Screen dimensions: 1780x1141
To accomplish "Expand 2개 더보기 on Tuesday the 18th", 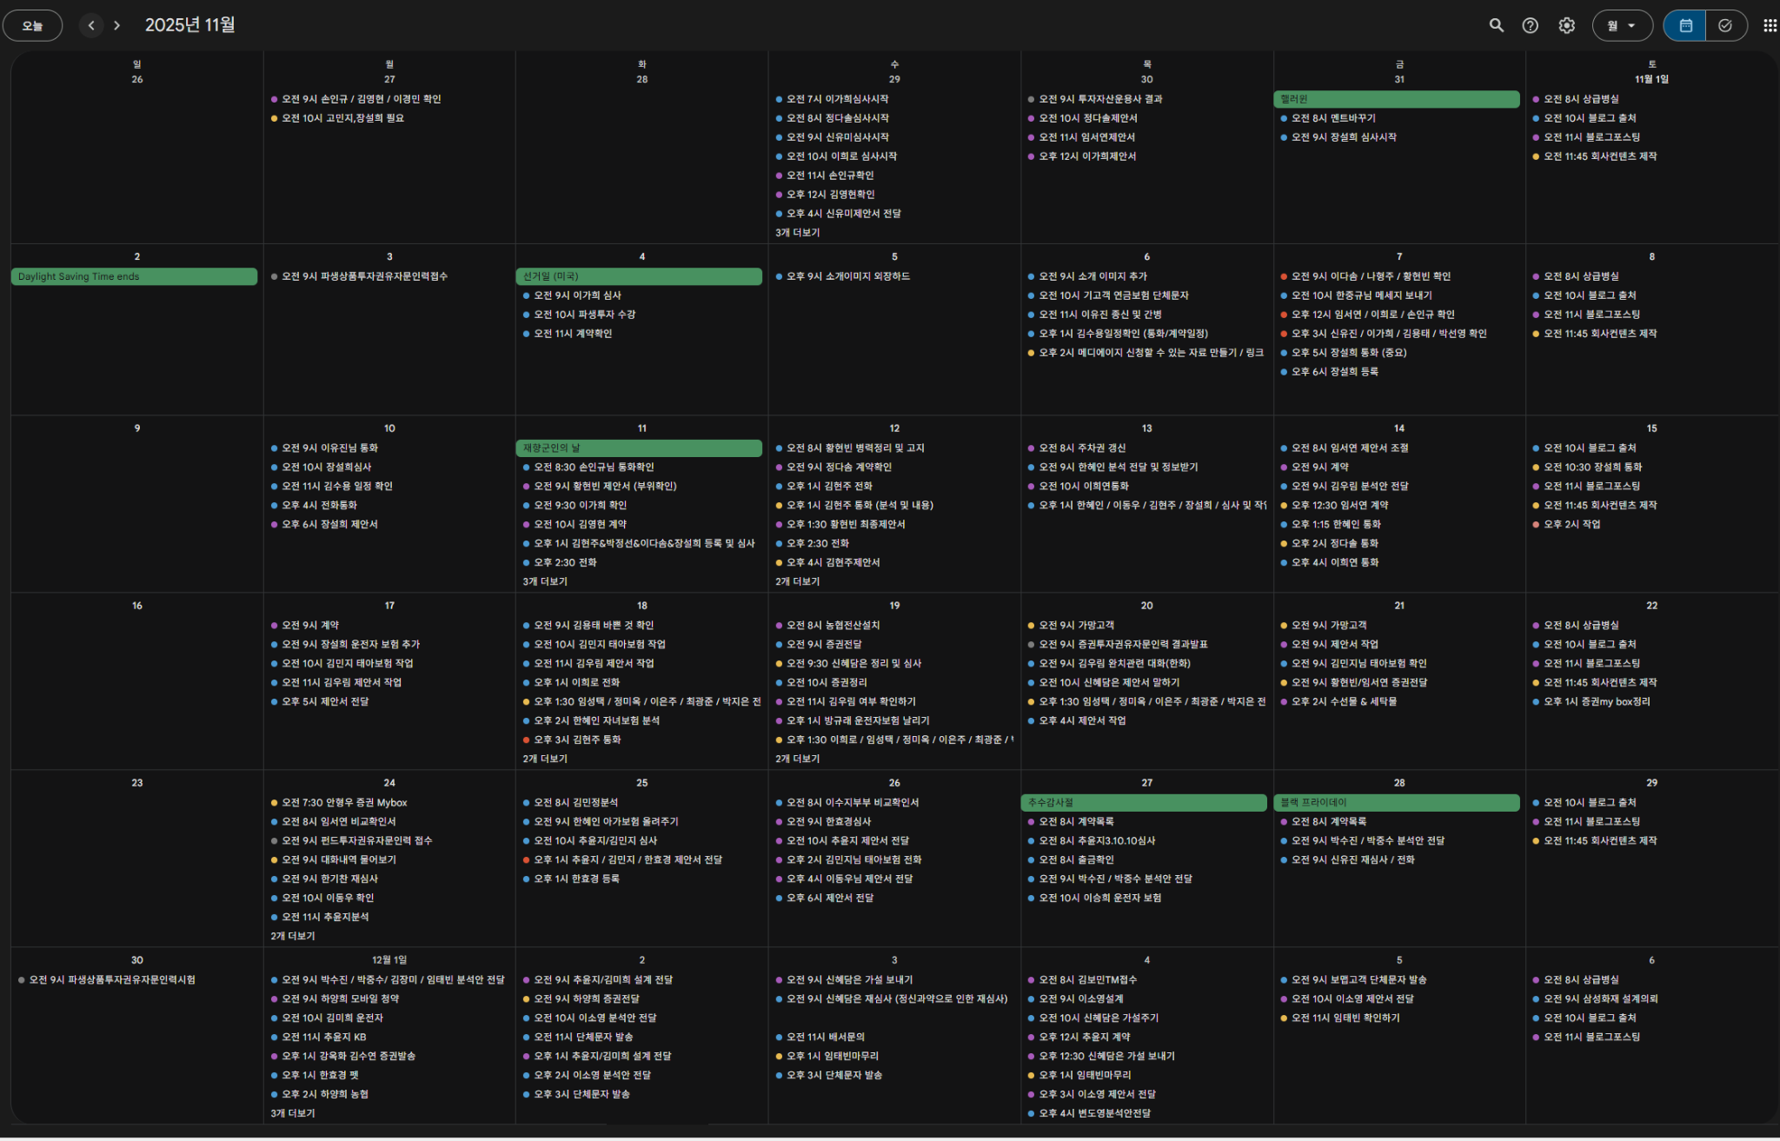I will 545,759.
